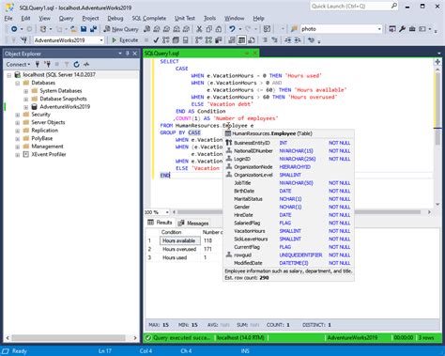The width and height of the screenshot is (445, 356).
Task: Click the Find in Files icon
Action: [x=294, y=29]
